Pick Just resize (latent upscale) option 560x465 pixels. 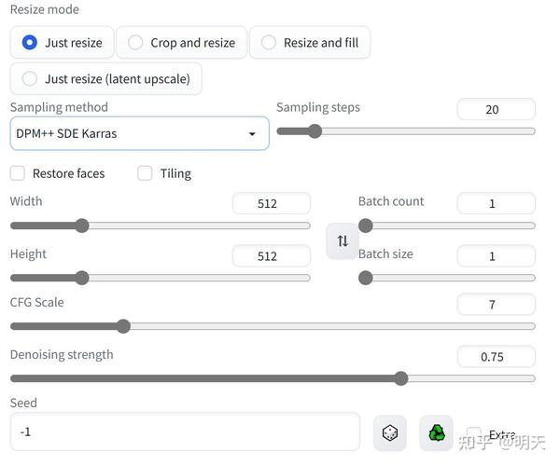click(x=30, y=79)
